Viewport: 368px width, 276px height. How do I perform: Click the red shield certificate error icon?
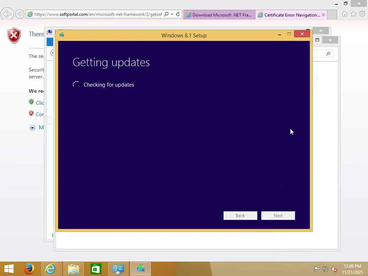(x=14, y=36)
